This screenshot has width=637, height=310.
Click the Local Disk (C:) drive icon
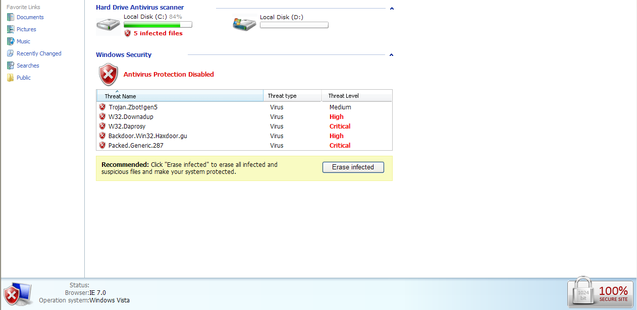pyautogui.click(x=109, y=25)
